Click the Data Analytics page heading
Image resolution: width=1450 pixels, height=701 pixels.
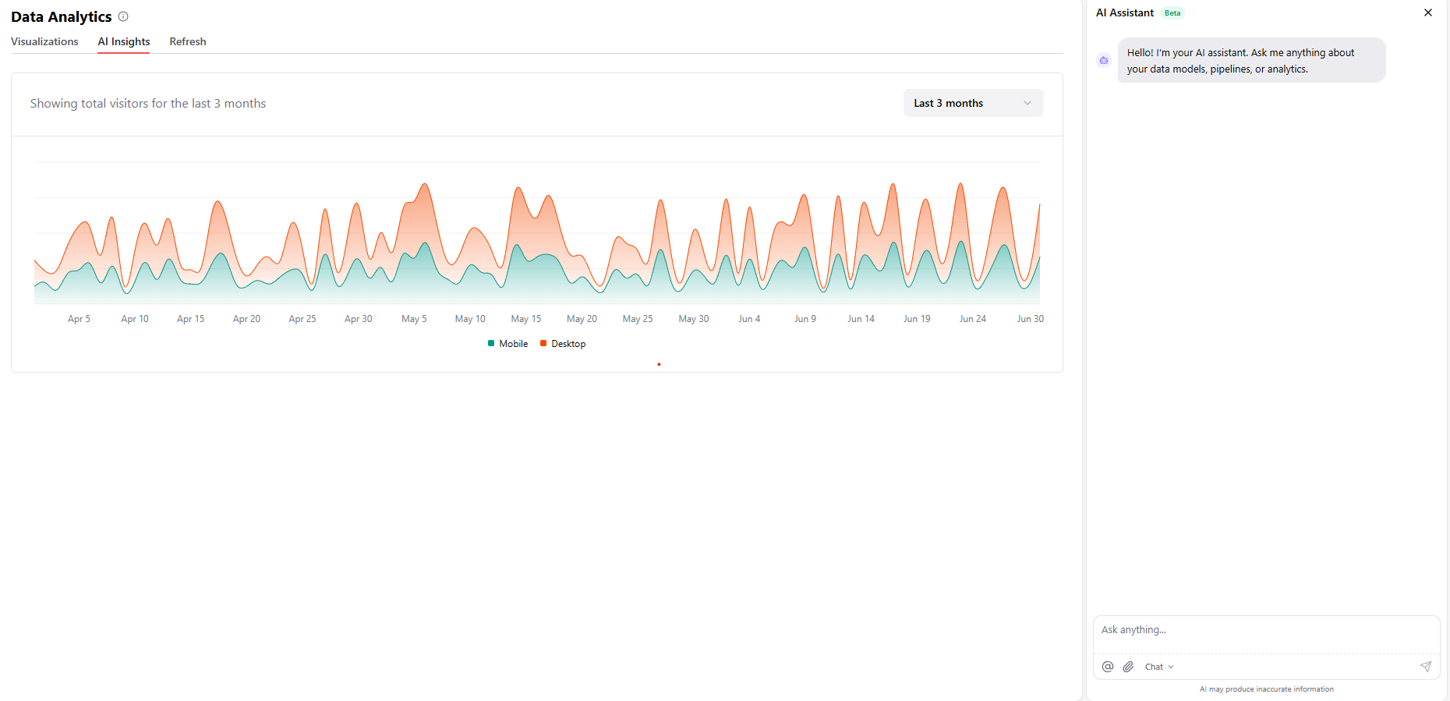click(62, 16)
